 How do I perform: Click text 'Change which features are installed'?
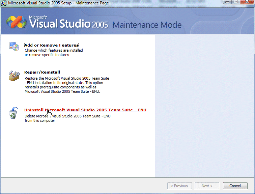54,50
